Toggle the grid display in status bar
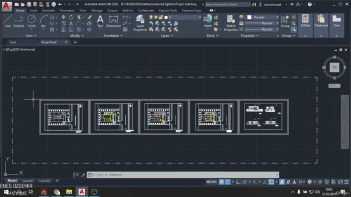 tap(222, 182)
